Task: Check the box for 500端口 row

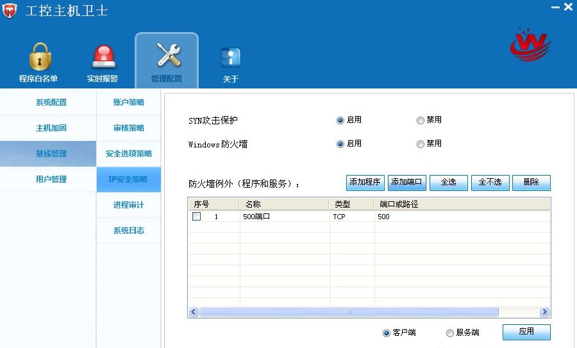Action: (197, 217)
